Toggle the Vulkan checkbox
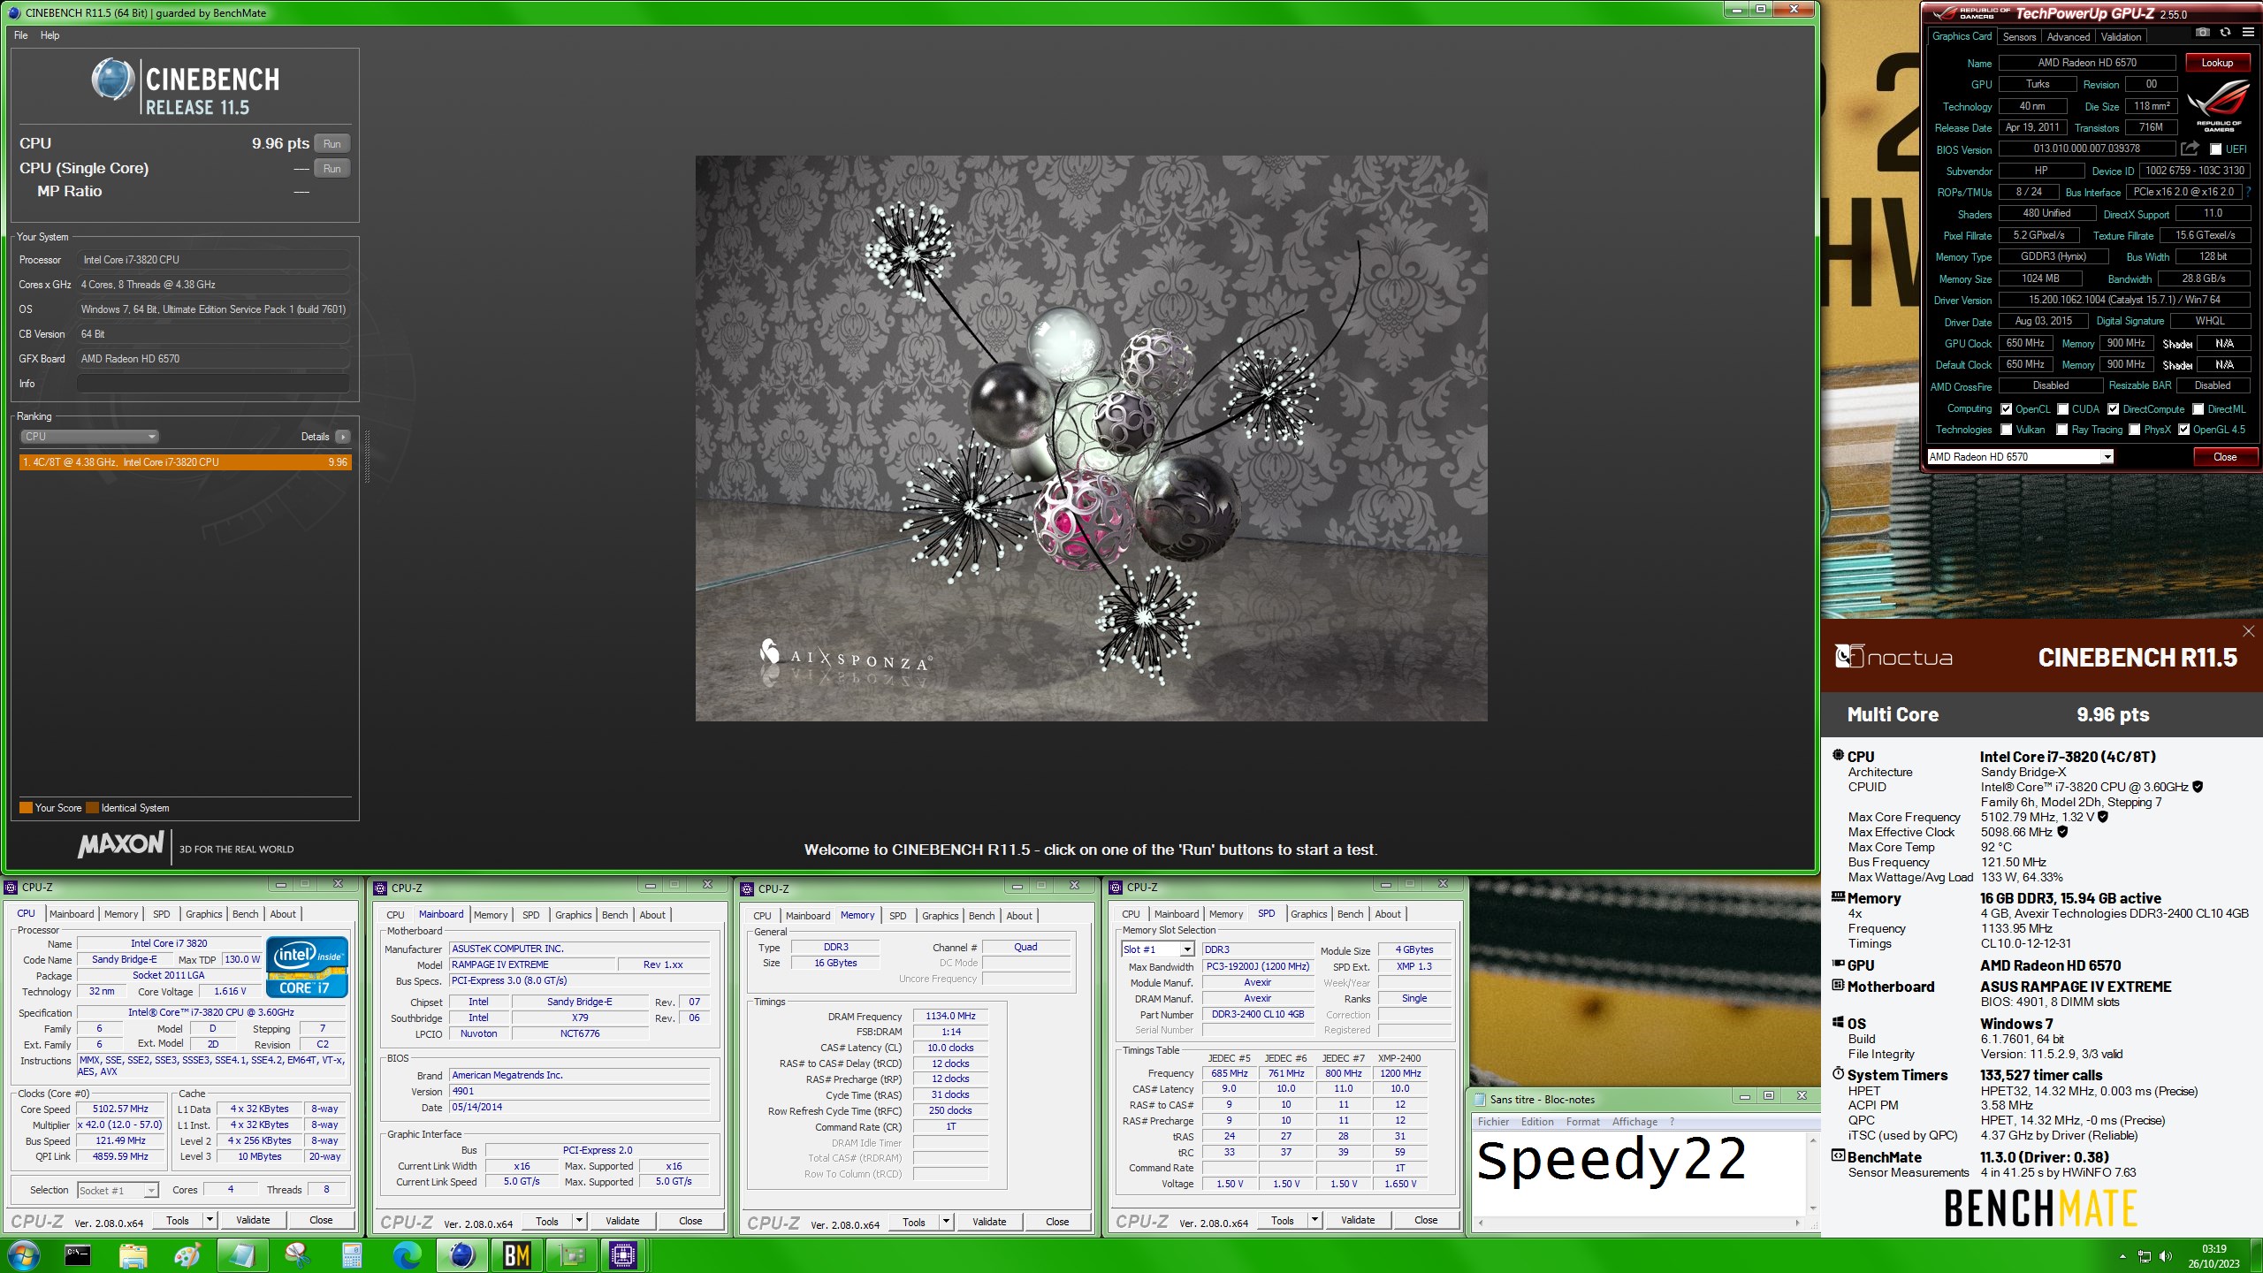The height and width of the screenshot is (1273, 2263). click(x=2007, y=430)
